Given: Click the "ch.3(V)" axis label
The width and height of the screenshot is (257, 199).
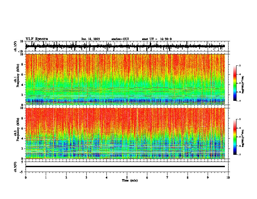Looking at the screenshot, I should coord(16,167).
